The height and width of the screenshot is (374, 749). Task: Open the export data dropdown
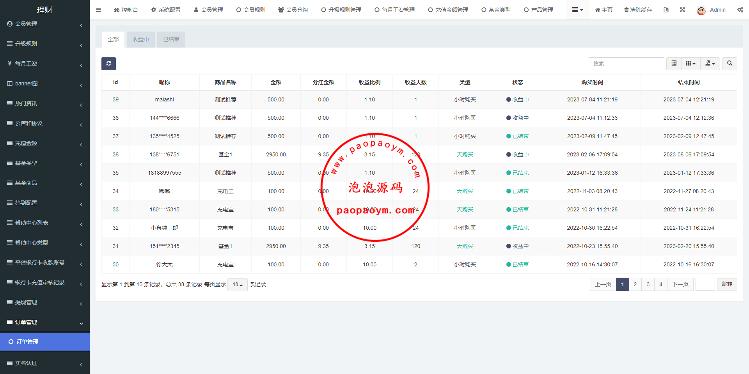[710, 64]
